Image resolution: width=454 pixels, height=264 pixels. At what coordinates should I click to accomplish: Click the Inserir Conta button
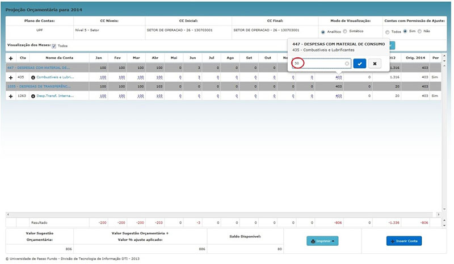coord(404,241)
